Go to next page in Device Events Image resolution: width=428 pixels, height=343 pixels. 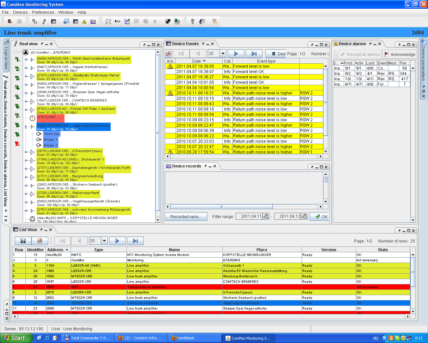pyautogui.click(x=236, y=54)
